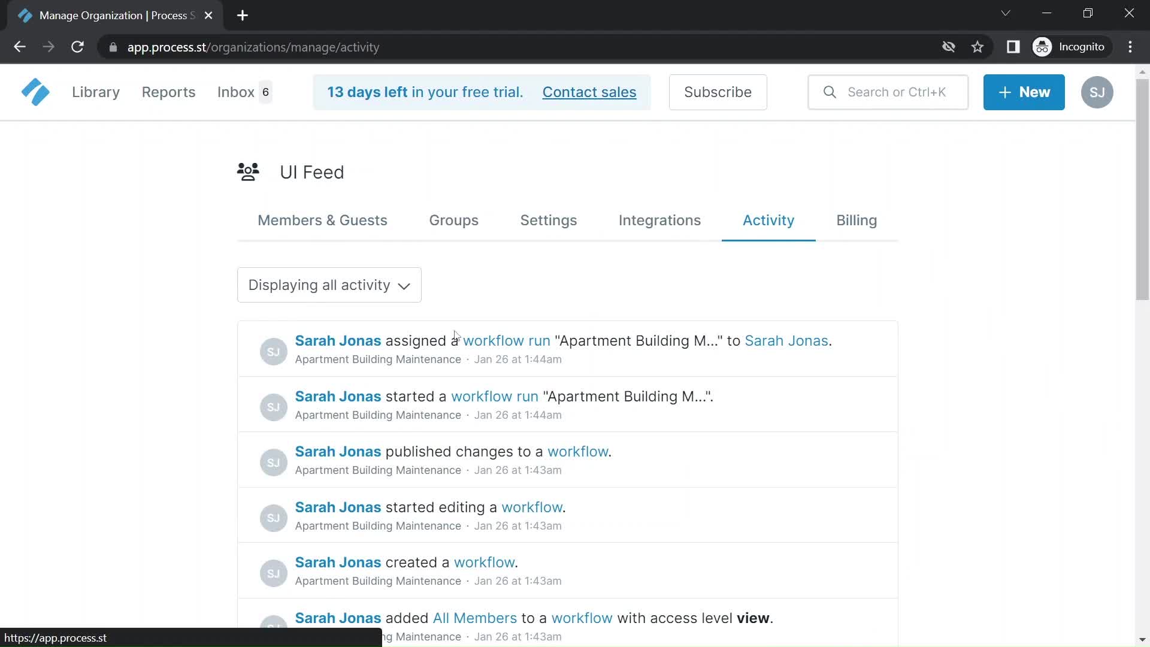Open Reports page

tap(168, 92)
